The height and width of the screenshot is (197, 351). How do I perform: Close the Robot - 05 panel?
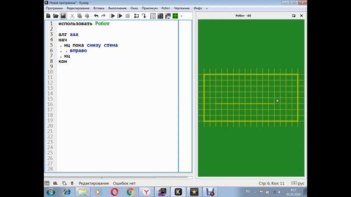[x=301, y=16]
